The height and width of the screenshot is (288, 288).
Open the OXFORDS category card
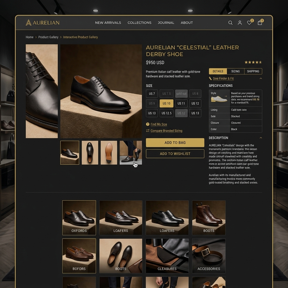79,218
